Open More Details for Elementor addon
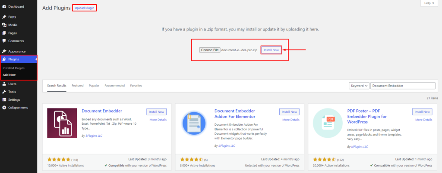The image size is (442, 173). pyautogui.click(x=291, y=120)
